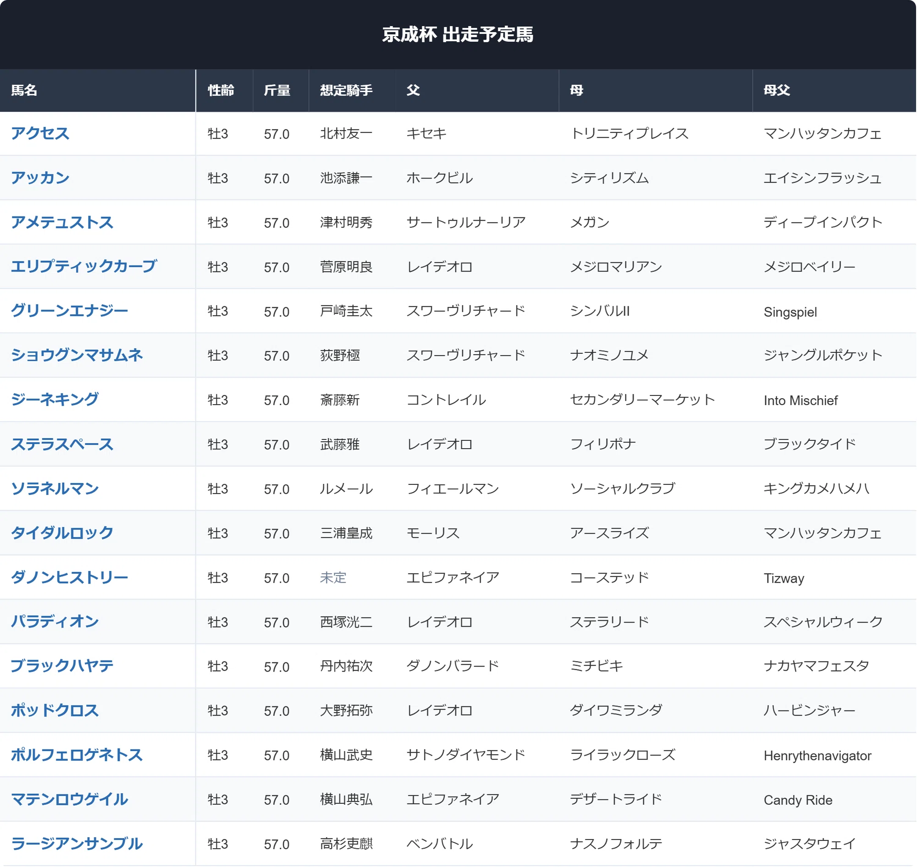
Task: Open the アッカン horse link
Action: pos(40,178)
